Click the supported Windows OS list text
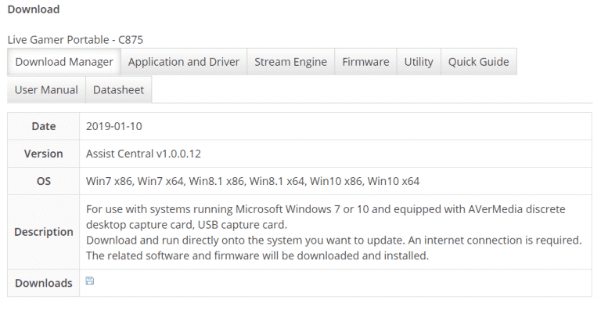This screenshot has height=315, width=601. coord(253,181)
